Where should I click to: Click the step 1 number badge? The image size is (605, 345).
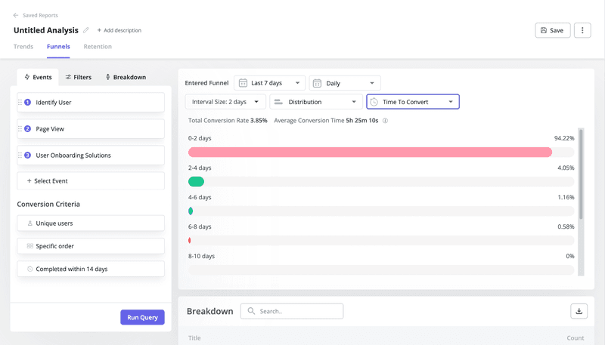tap(28, 103)
